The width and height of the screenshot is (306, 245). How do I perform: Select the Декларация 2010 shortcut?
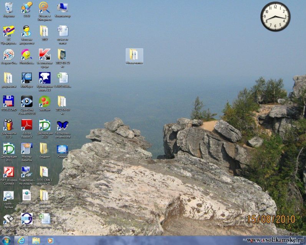(45, 125)
